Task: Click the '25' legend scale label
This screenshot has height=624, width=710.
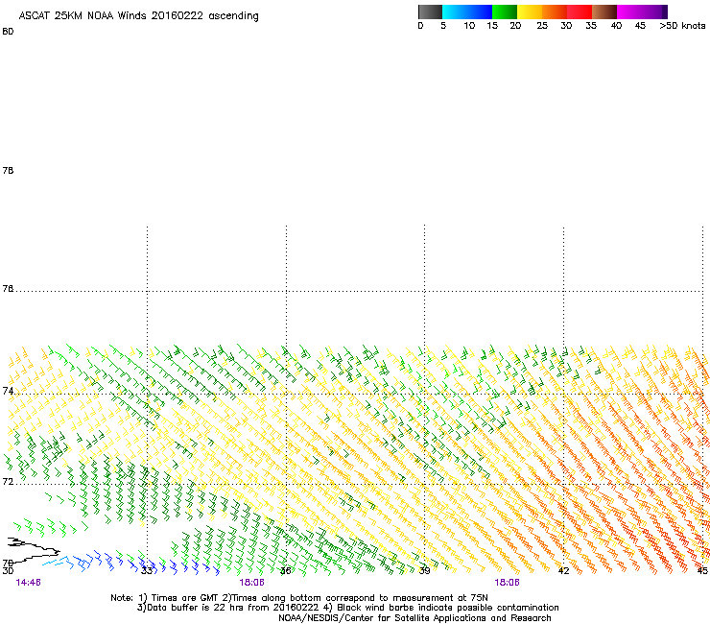Action: [x=542, y=26]
